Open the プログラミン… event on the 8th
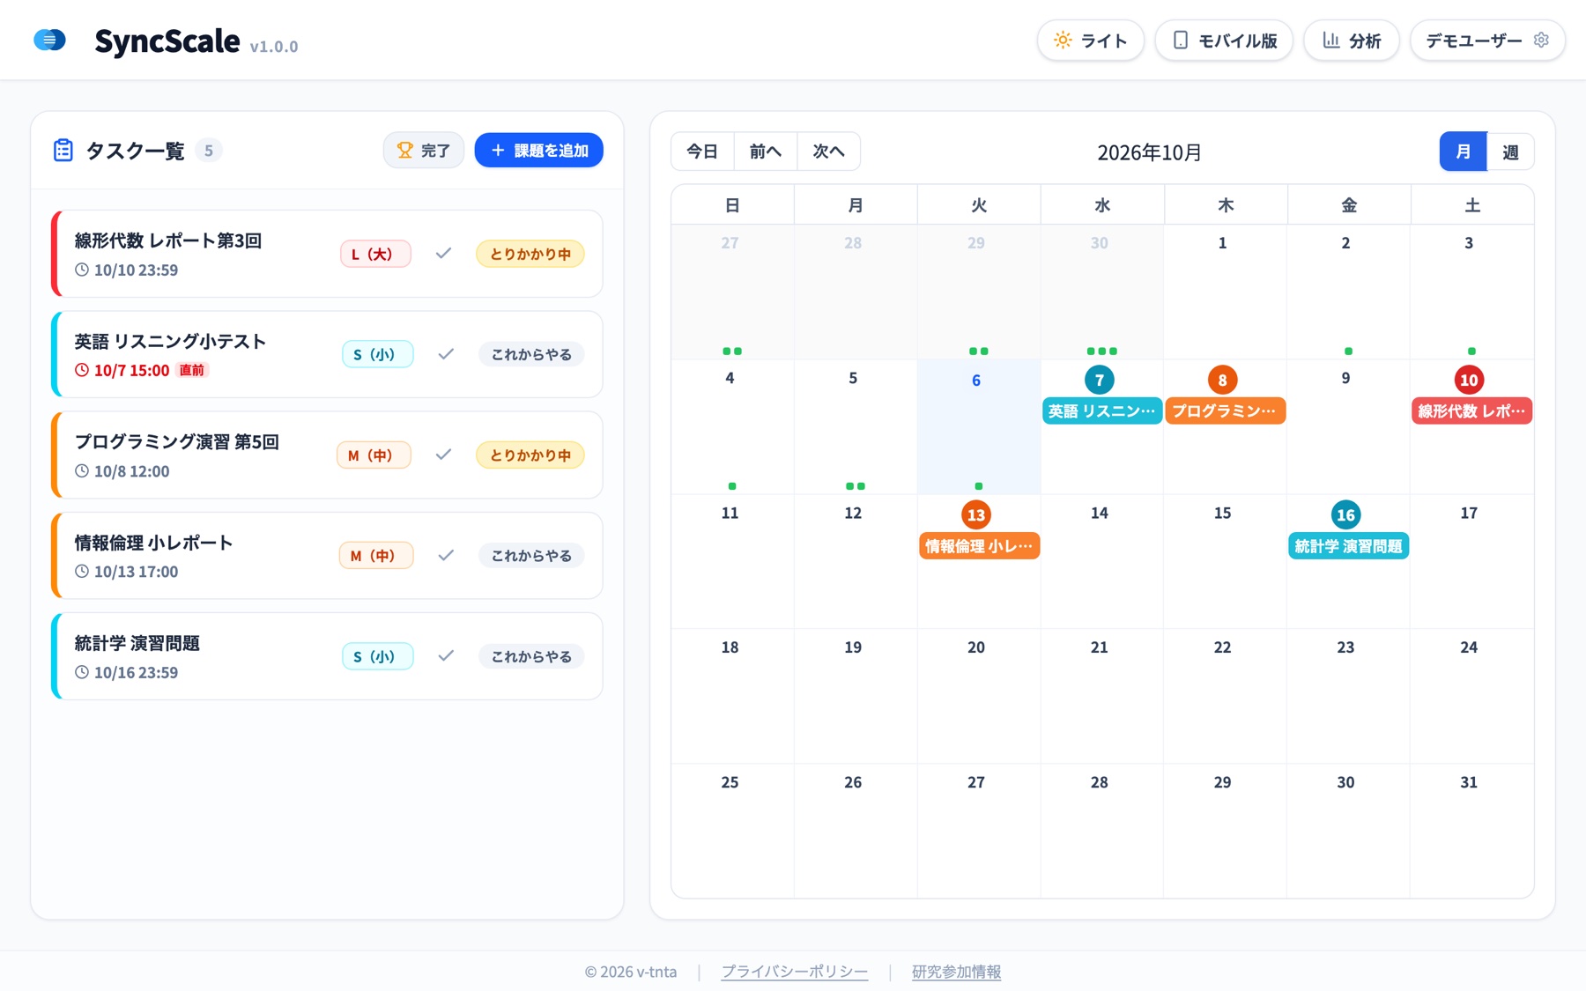 click(x=1226, y=410)
